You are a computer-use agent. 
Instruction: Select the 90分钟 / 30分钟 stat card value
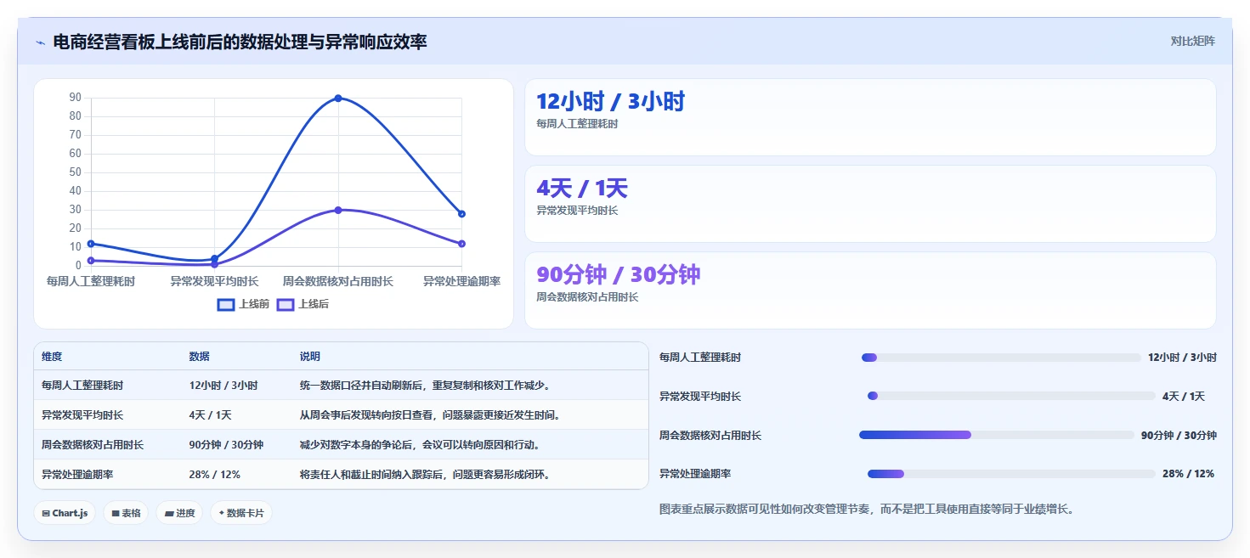(619, 274)
